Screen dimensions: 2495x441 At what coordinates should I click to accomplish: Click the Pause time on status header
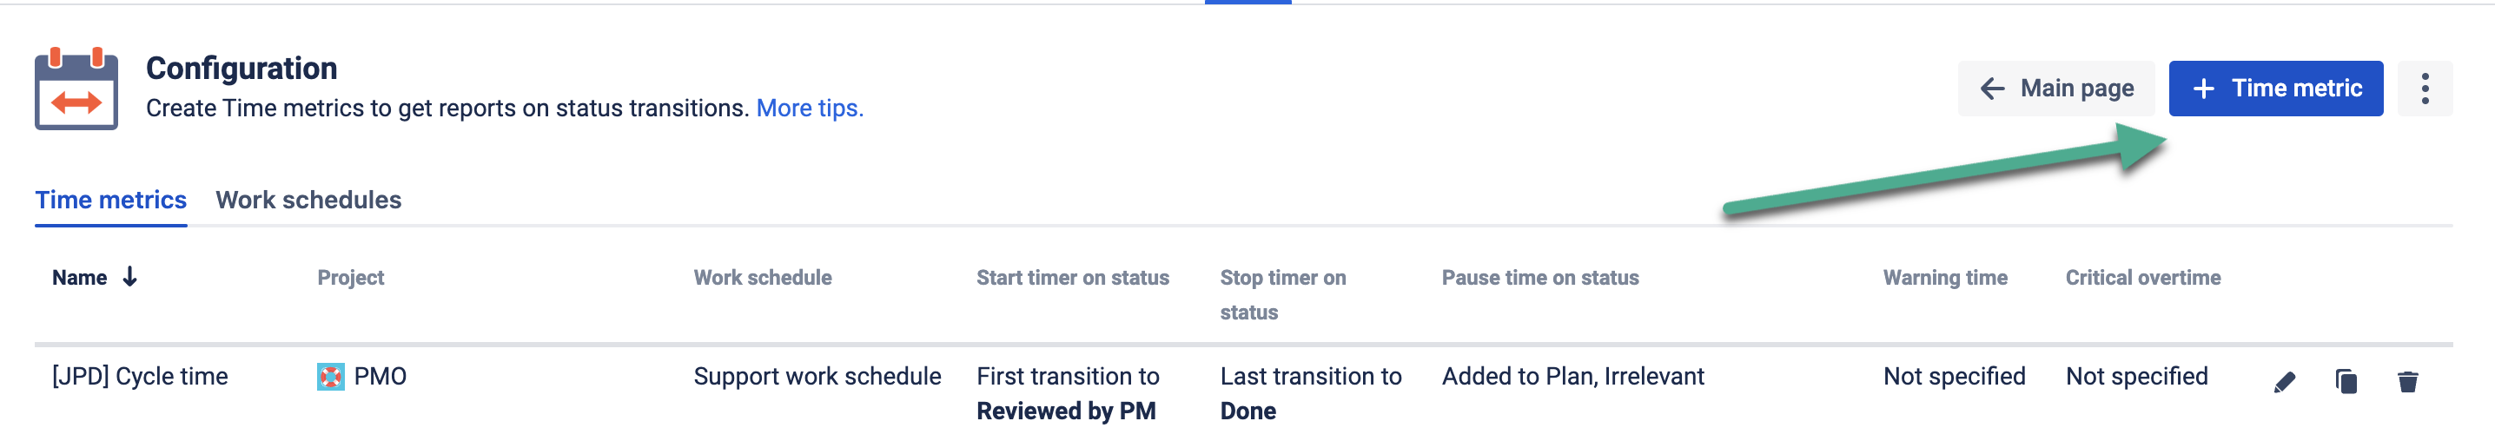(1540, 278)
